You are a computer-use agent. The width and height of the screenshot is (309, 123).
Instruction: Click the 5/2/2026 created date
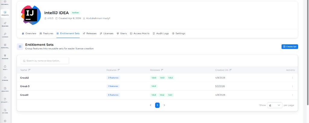220,86
